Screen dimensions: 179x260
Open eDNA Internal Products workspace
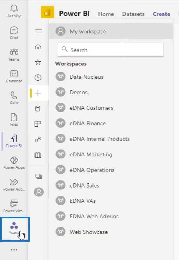point(111,139)
